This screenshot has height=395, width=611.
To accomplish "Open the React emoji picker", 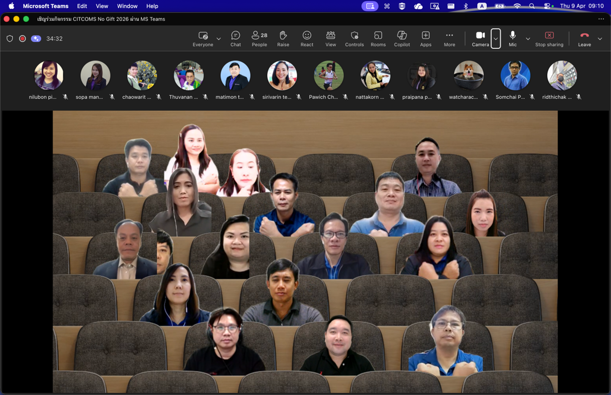I will (307, 38).
